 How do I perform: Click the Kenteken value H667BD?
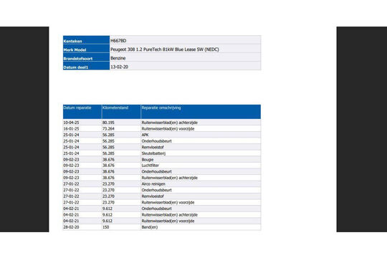click(118, 40)
